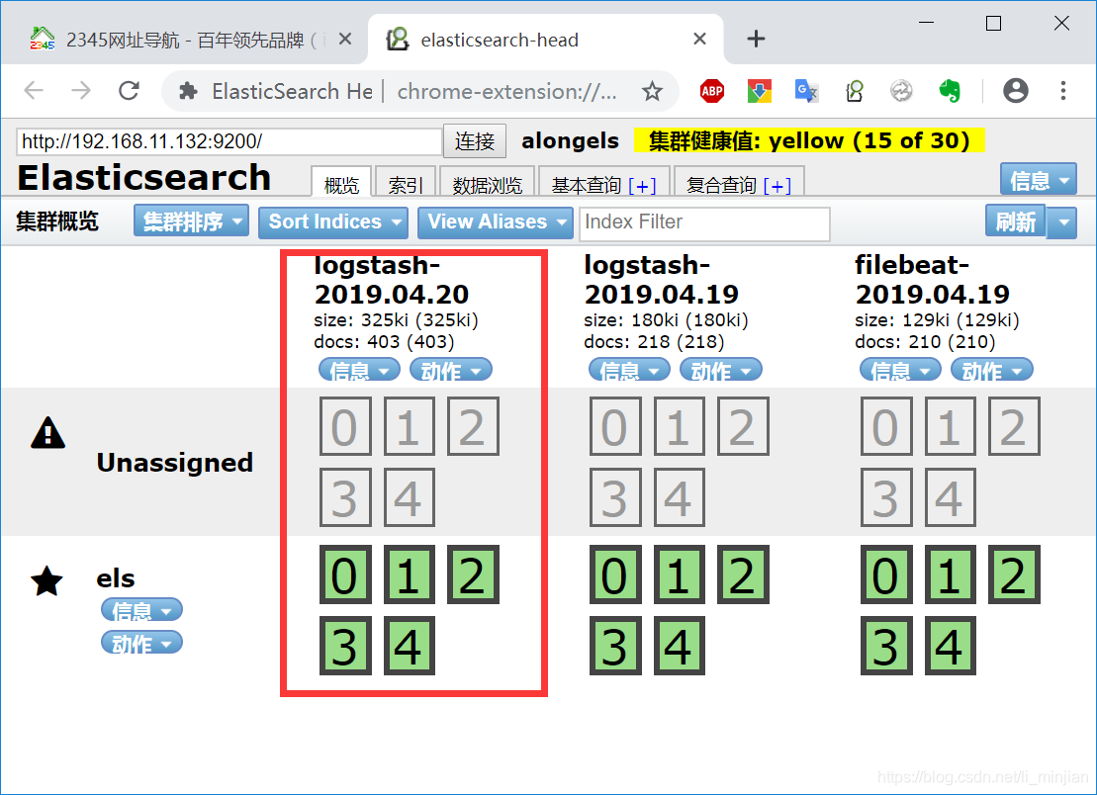Select unassigned shard 4 of logstash-2019.04.19
This screenshot has width=1097, height=795.
680,497
